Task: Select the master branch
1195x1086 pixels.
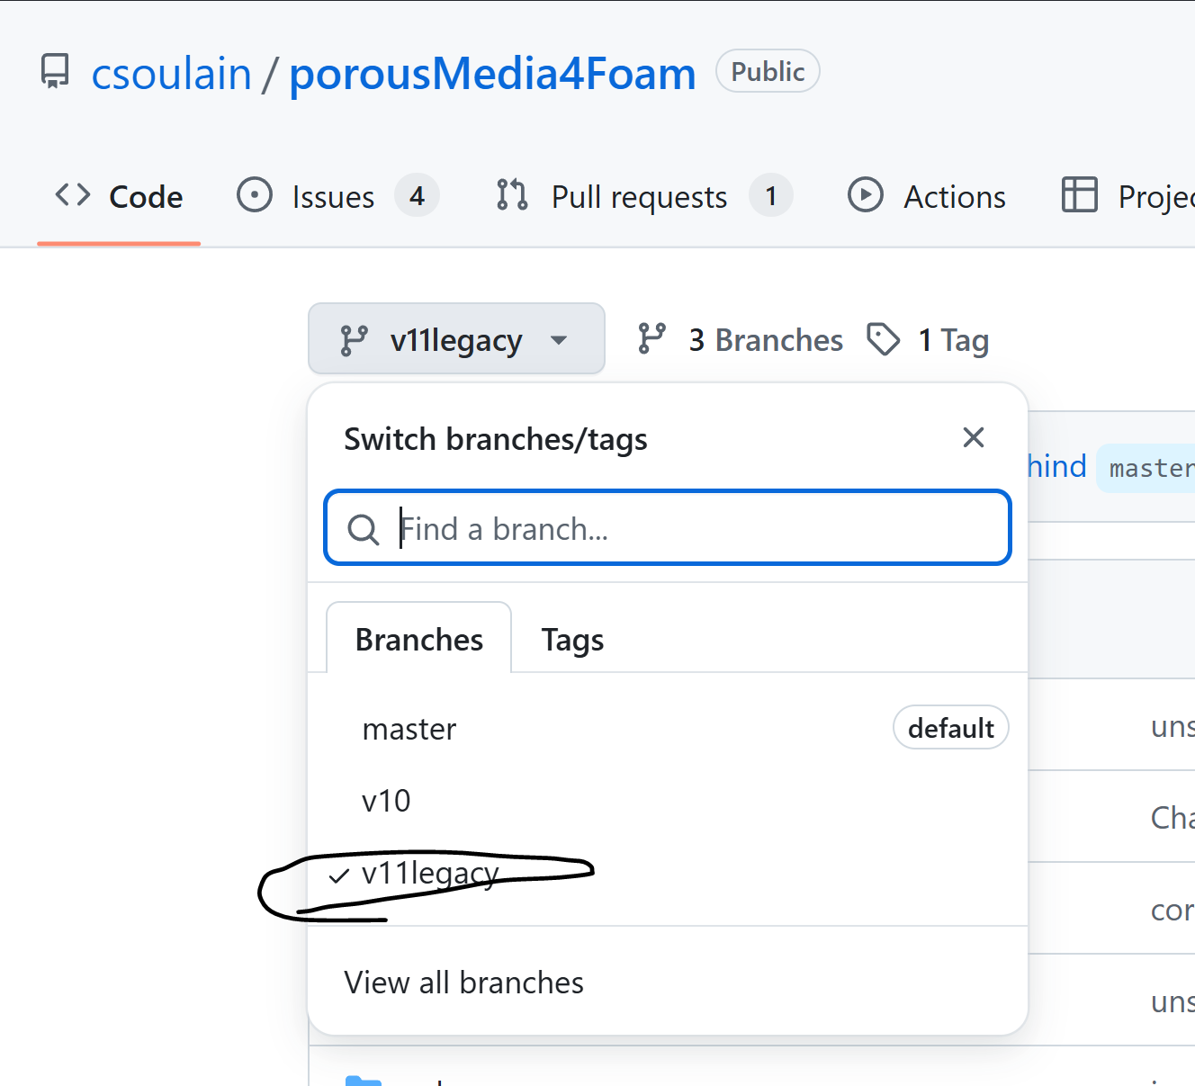Action: (x=409, y=729)
